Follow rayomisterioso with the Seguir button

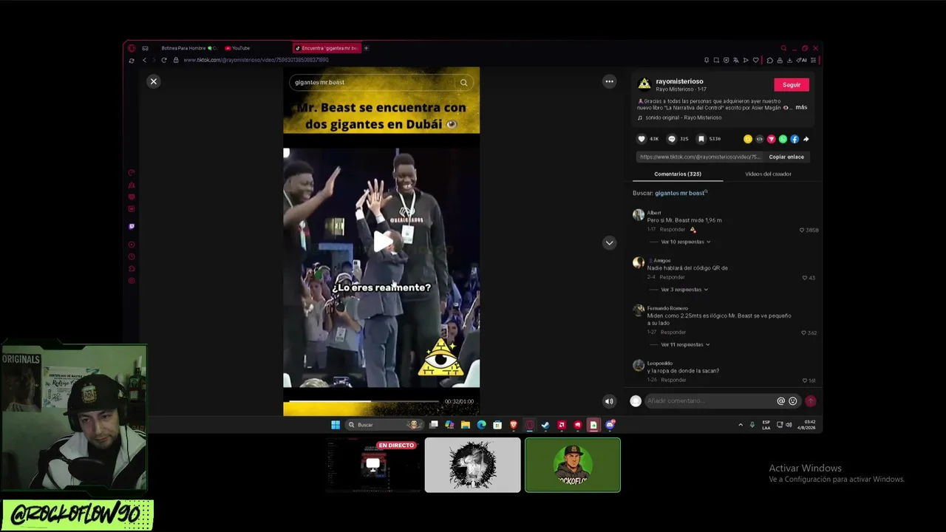792,84
